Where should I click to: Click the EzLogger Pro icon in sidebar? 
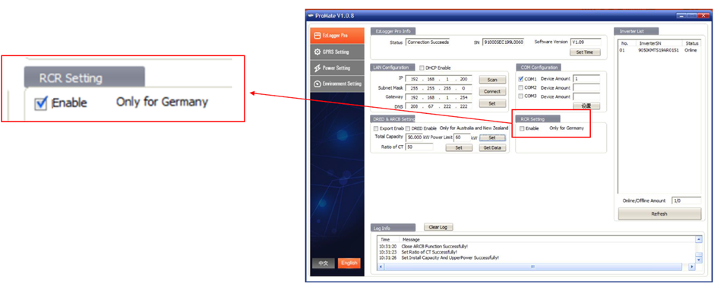[317, 36]
